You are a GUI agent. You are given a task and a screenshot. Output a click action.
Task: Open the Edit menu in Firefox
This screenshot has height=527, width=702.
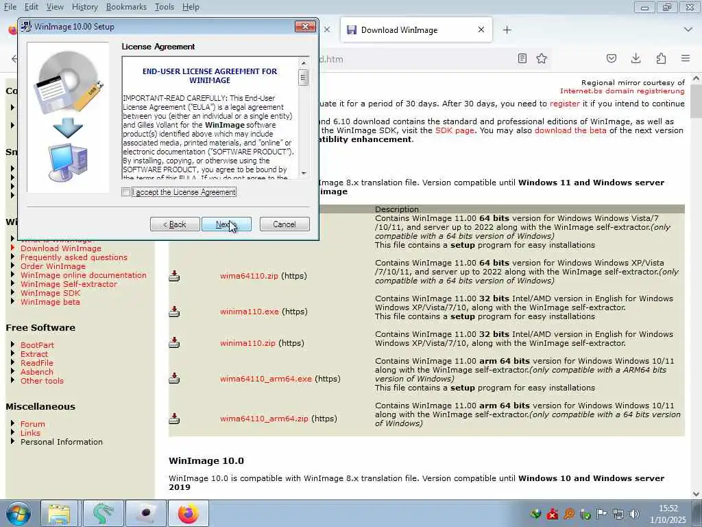31,7
